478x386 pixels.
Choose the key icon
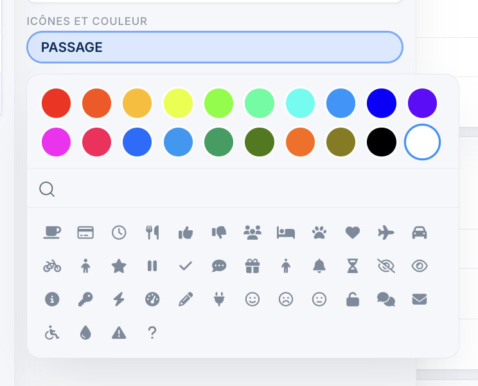(85, 299)
